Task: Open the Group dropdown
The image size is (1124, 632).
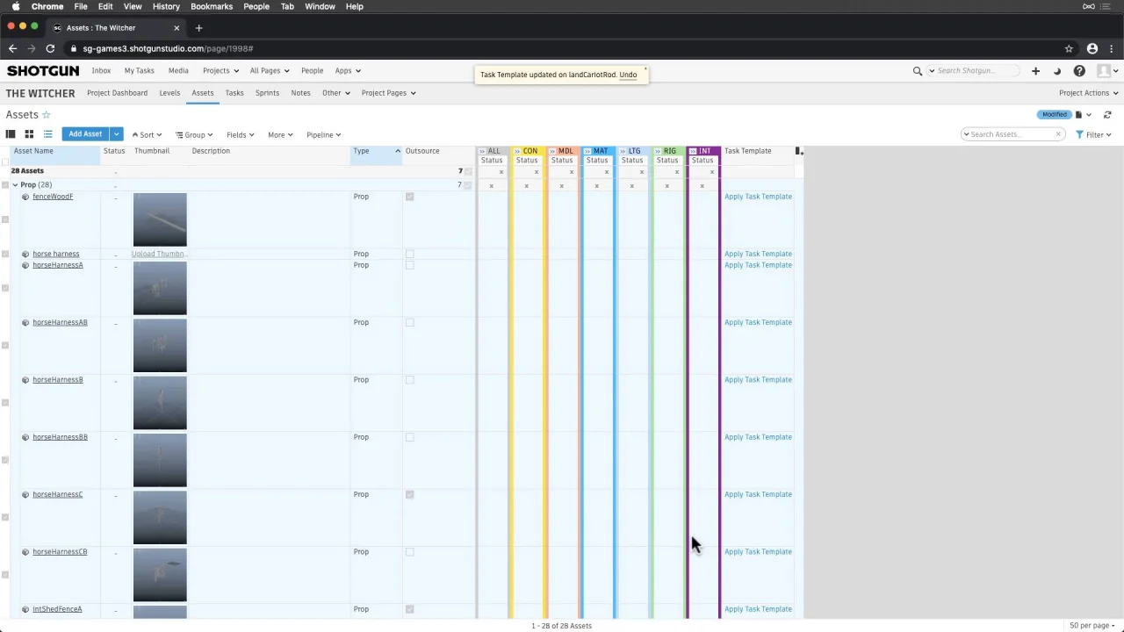Action: click(x=194, y=135)
